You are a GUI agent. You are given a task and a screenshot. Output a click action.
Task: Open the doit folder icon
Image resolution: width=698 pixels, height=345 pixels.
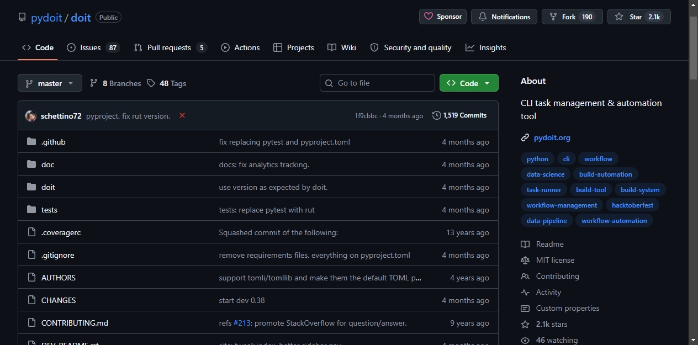coord(31,187)
